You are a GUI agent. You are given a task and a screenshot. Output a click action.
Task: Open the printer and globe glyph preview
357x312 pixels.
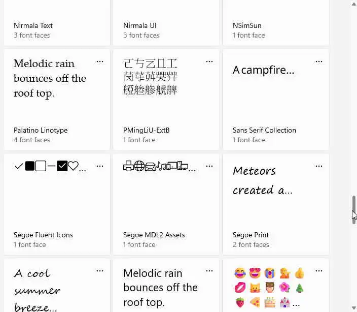(159, 166)
